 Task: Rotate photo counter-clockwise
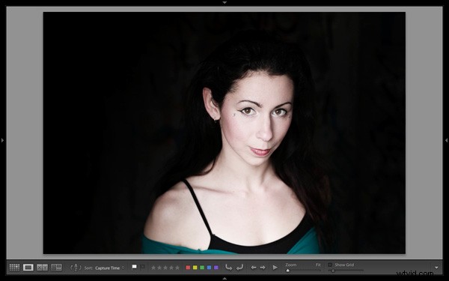[x=228, y=268]
